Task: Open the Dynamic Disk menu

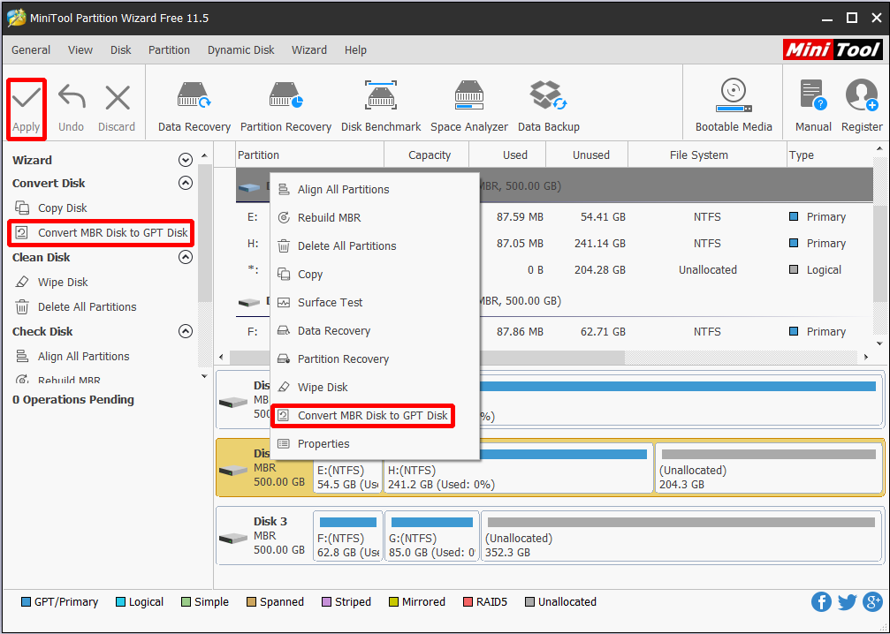Action: tap(240, 50)
